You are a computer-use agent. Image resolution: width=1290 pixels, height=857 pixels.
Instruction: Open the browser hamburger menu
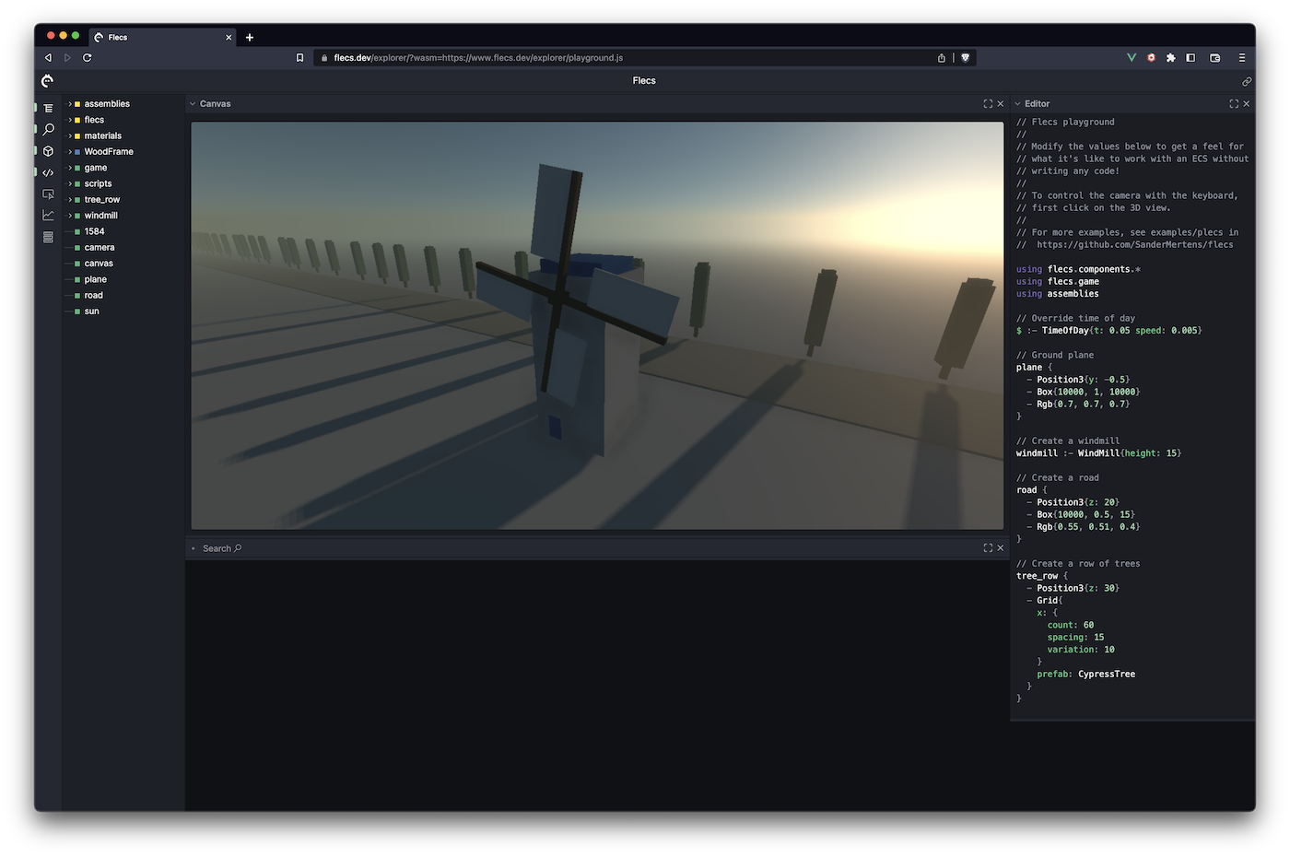click(x=1242, y=58)
